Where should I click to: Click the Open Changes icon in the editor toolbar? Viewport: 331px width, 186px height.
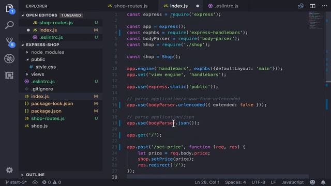point(300,6)
